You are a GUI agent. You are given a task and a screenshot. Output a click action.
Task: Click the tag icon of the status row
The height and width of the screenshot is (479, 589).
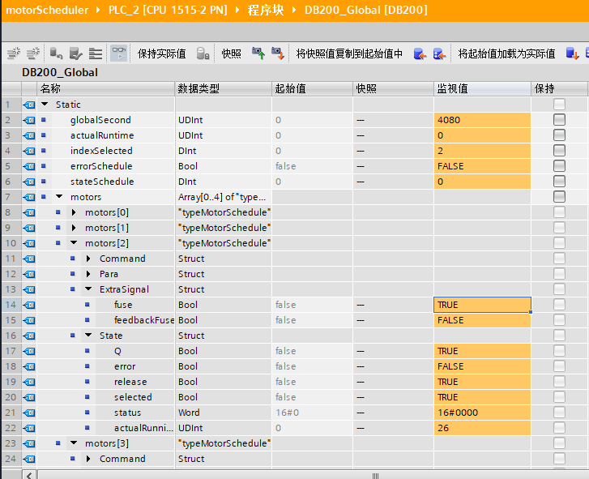29,413
